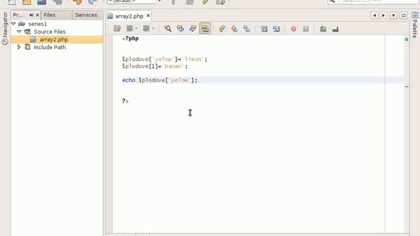Click Find Next Occurrence icon
Viewport: 420px width, 236px height.
pos(192,29)
